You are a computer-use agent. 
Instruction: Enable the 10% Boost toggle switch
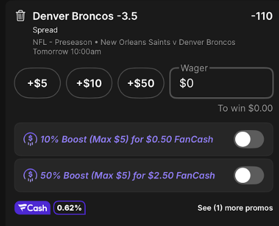pyautogui.click(x=249, y=139)
